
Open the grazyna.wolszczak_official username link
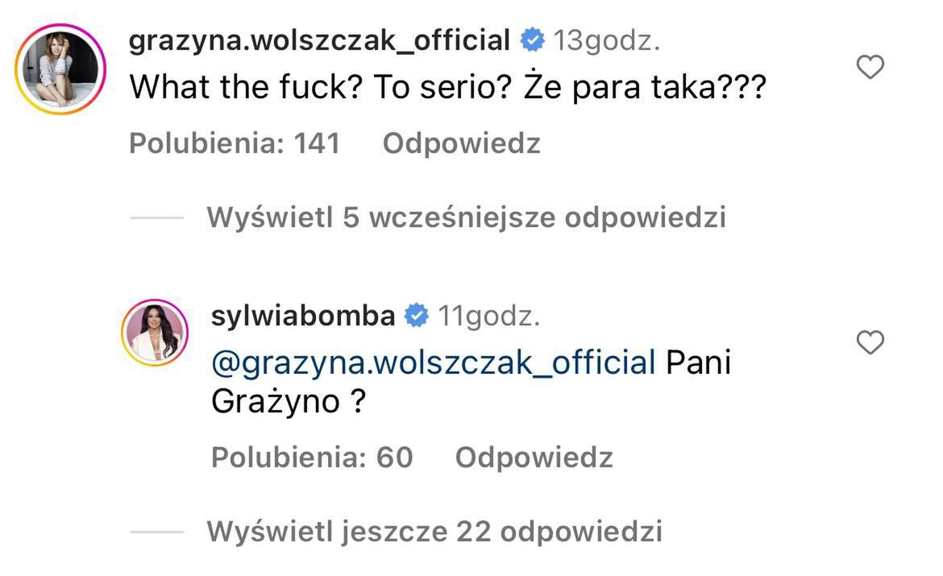(319, 40)
